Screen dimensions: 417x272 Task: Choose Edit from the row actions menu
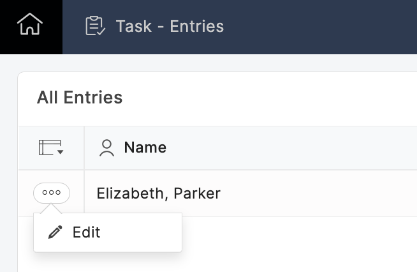[86, 232]
